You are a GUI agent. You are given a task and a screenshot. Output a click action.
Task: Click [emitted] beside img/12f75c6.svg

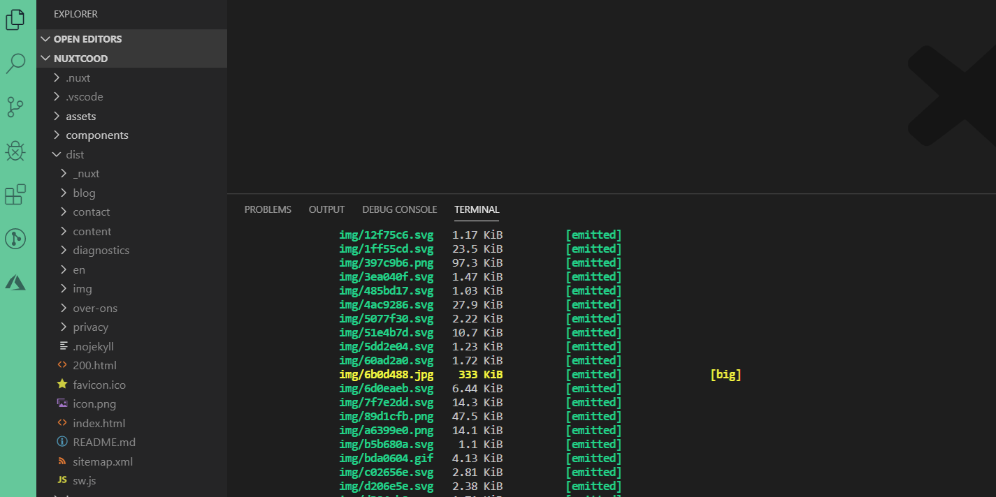[x=593, y=235]
